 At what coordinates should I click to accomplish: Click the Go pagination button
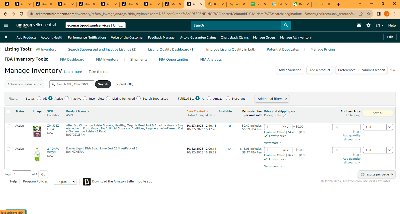pyautogui.click(x=43, y=174)
